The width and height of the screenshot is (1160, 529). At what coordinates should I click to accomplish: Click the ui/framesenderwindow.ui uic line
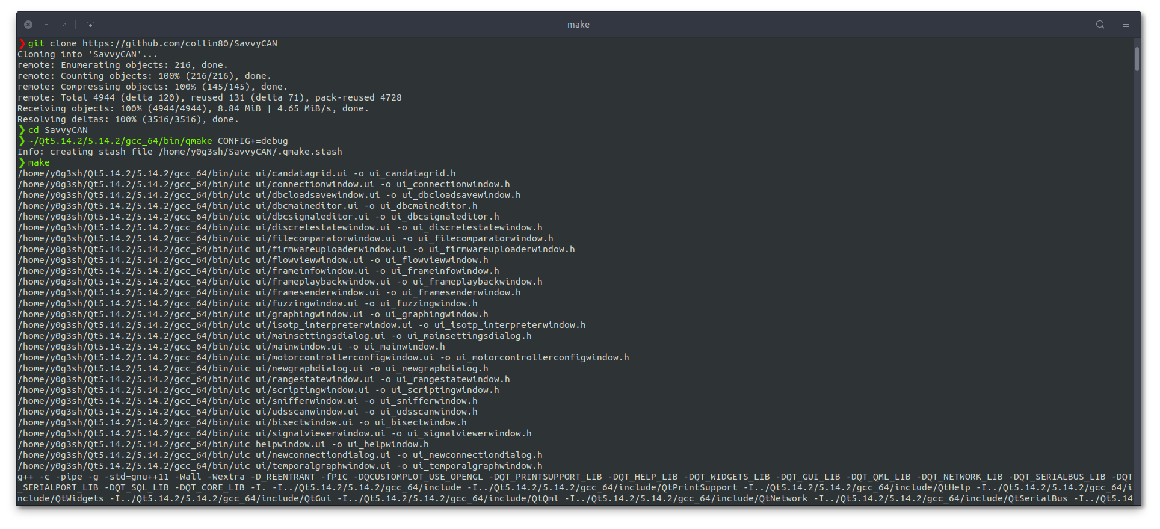click(269, 292)
